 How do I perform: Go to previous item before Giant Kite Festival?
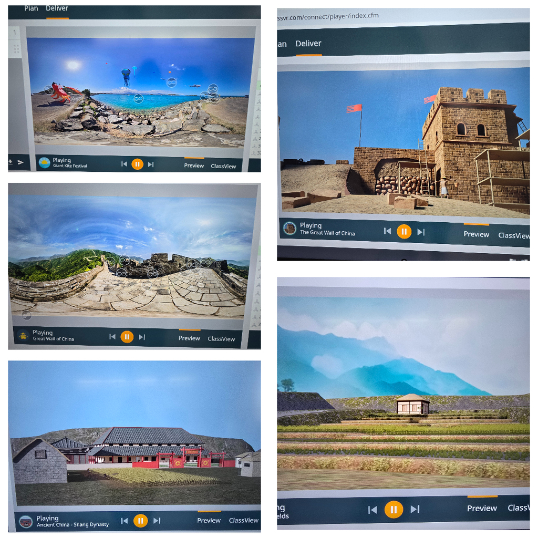124,164
